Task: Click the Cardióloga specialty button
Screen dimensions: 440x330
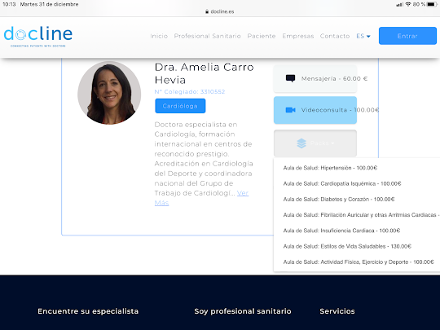Action: [180, 106]
